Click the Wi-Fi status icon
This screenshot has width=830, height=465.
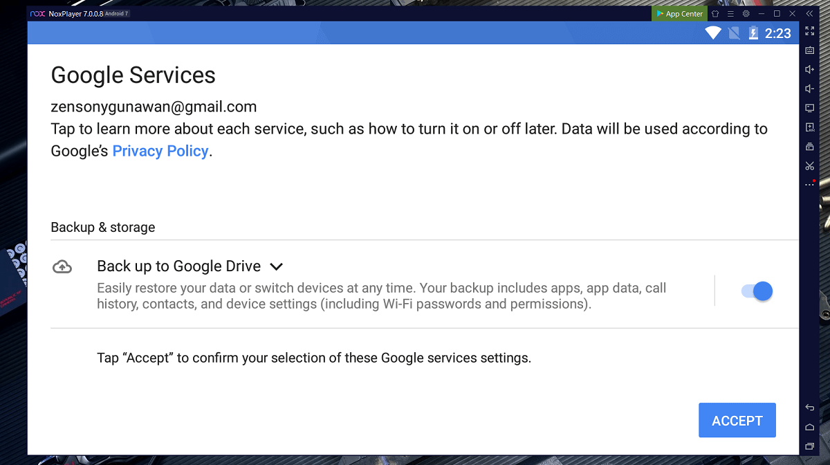click(713, 33)
